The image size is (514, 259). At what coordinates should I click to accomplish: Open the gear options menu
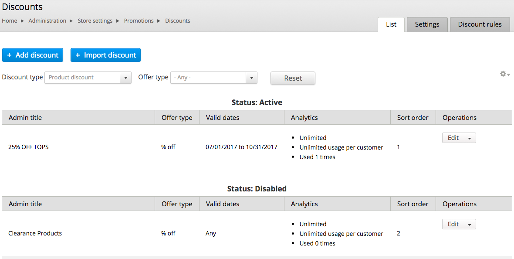[x=503, y=74]
